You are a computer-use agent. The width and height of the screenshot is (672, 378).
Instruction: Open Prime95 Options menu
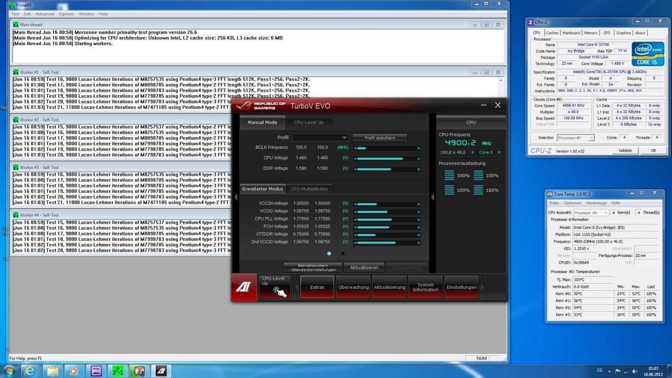coord(66,14)
